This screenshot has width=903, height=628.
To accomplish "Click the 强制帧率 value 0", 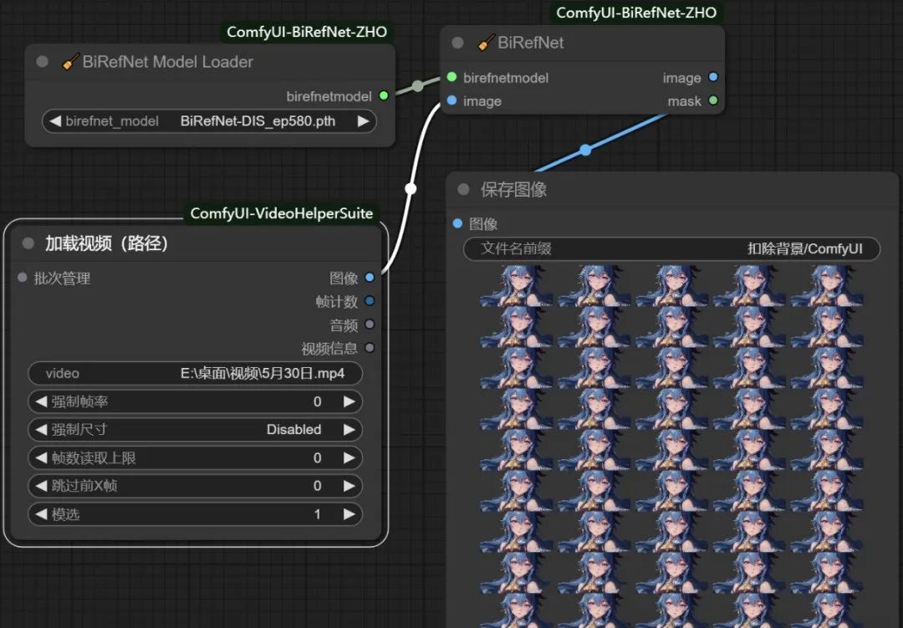I will tap(318, 401).
